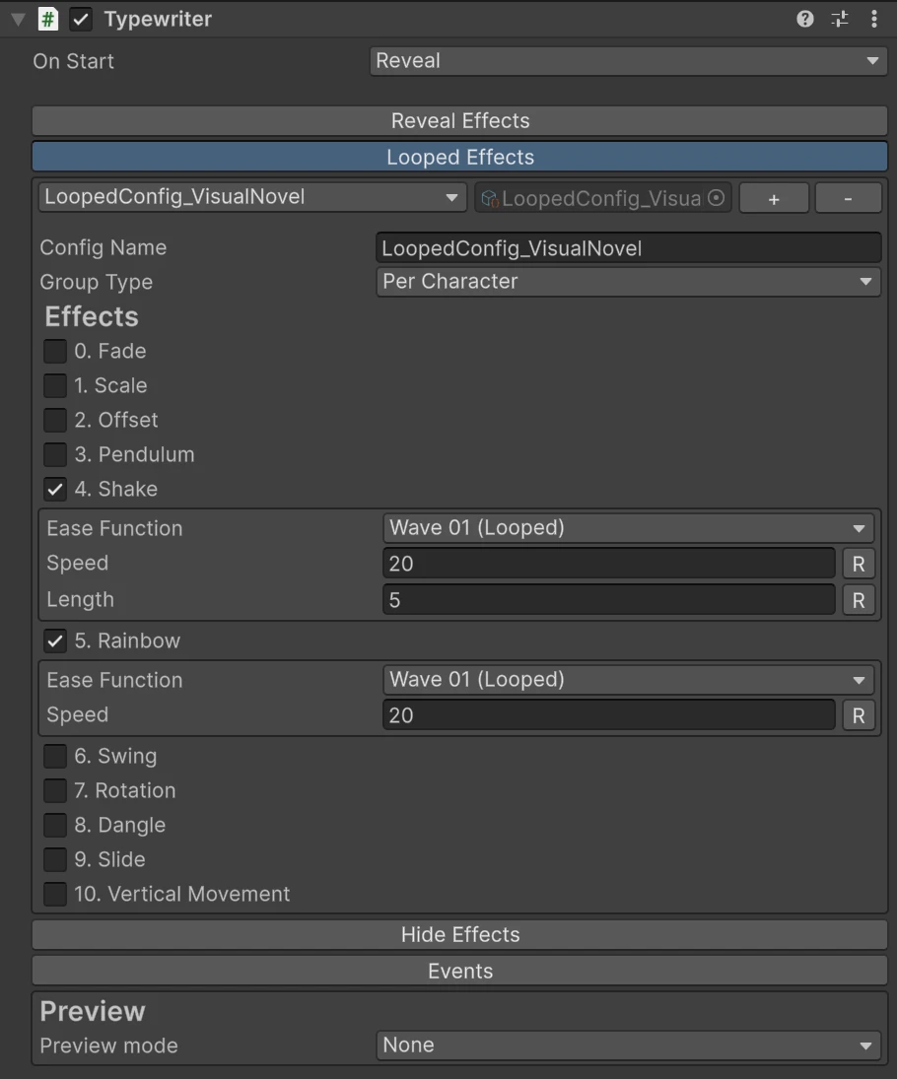
Task: Click the plus button to add config
Action: 774,198
